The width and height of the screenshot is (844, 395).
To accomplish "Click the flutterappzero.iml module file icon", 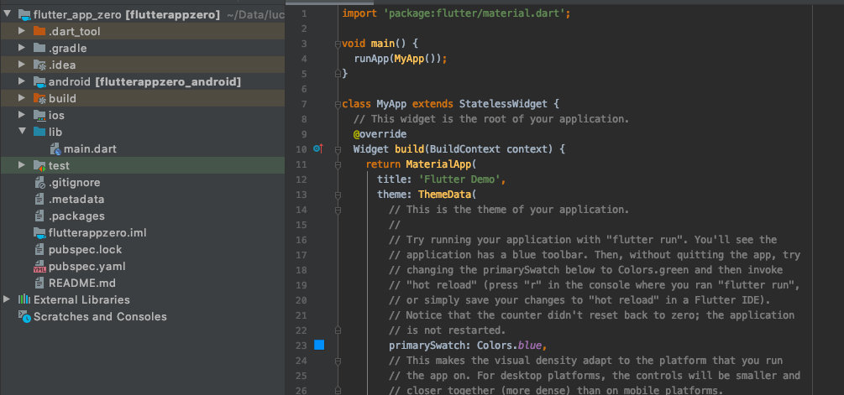I will (39, 232).
